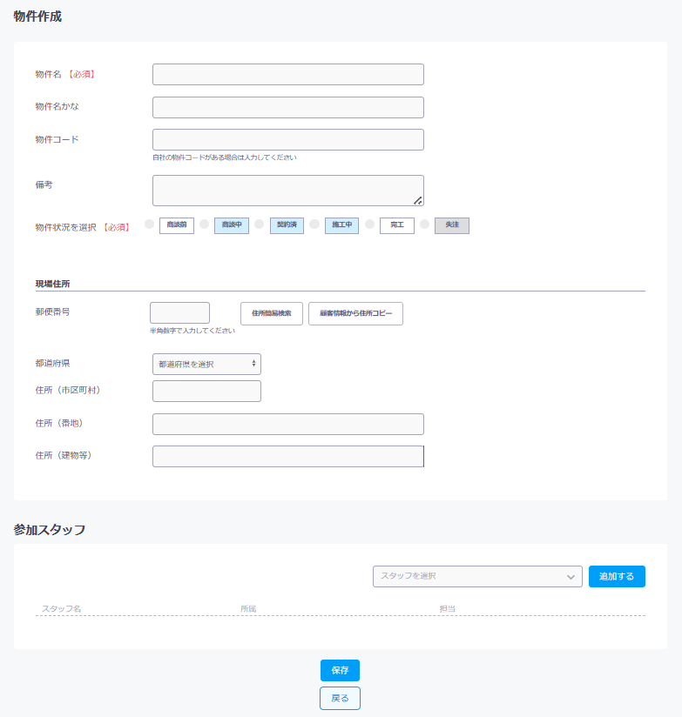Click the 住所(番地) input field
This screenshot has width=682, height=717.
pyautogui.click(x=288, y=425)
